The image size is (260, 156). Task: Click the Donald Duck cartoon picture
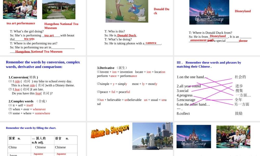(x=127, y=11)
